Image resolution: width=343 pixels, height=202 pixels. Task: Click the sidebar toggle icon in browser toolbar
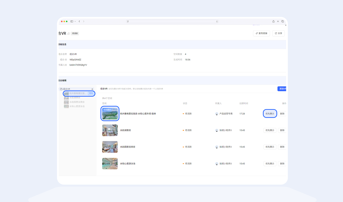pyautogui.click(x=72, y=21)
